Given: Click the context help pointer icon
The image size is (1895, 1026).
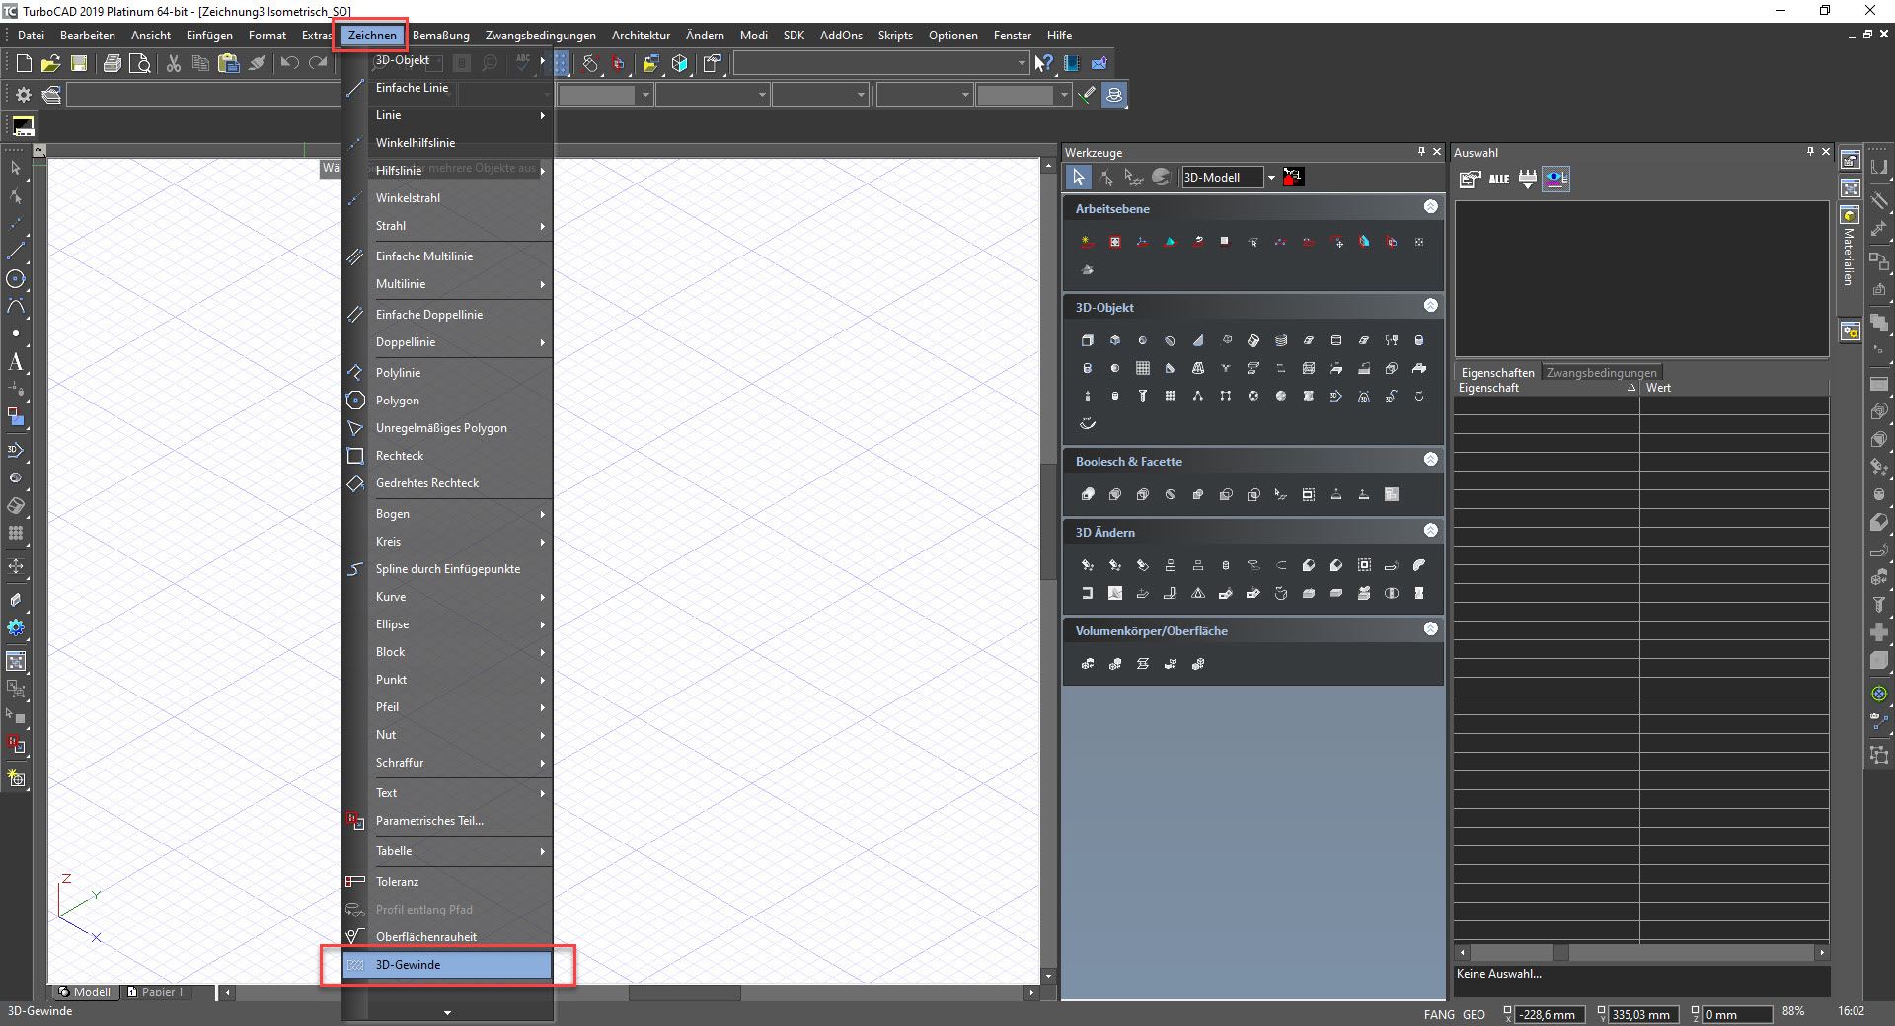Looking at the screenshot, I should (x=1043, y=63).
